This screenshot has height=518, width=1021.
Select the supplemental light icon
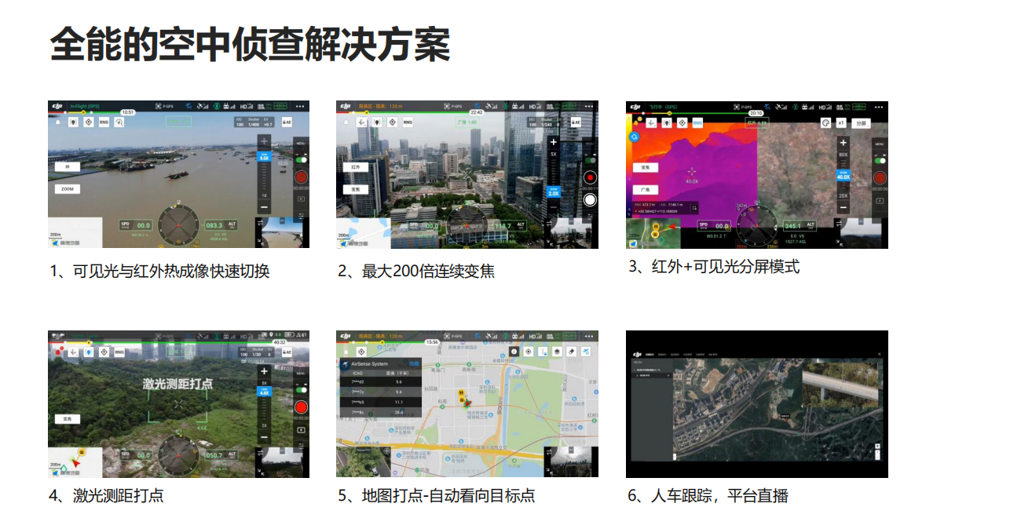(73, 122)
